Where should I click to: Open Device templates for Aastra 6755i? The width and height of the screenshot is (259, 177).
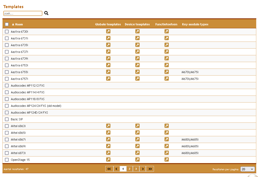(x=137, y=72)
